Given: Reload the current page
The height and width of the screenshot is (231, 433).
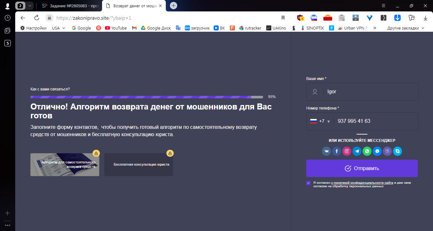Looking at the screenshot, I should [36, 18].
